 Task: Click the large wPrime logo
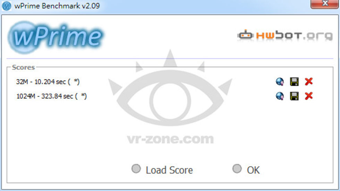[x=56, y=37]
